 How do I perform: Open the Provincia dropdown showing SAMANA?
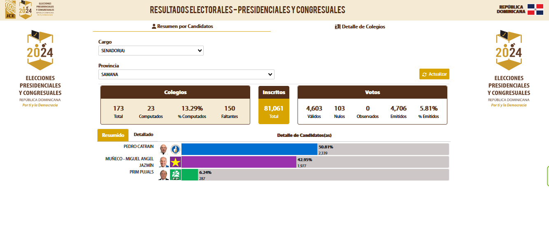186,74
